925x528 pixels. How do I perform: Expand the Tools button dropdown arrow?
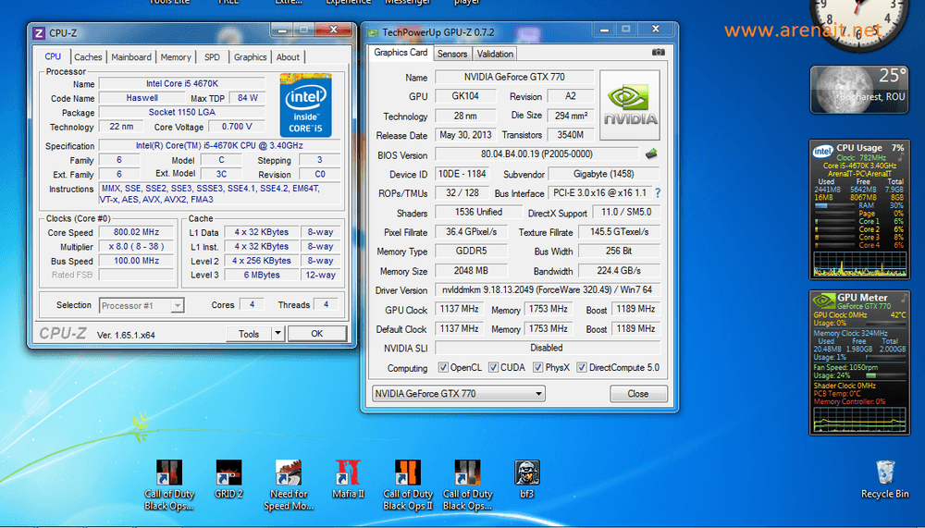coord(277,334)
